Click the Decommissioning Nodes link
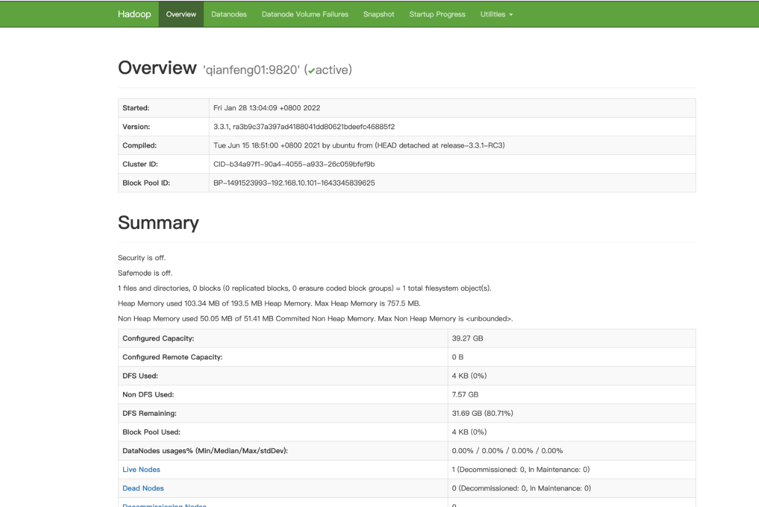This screenshot has width=759, height=507. point(164,505)
